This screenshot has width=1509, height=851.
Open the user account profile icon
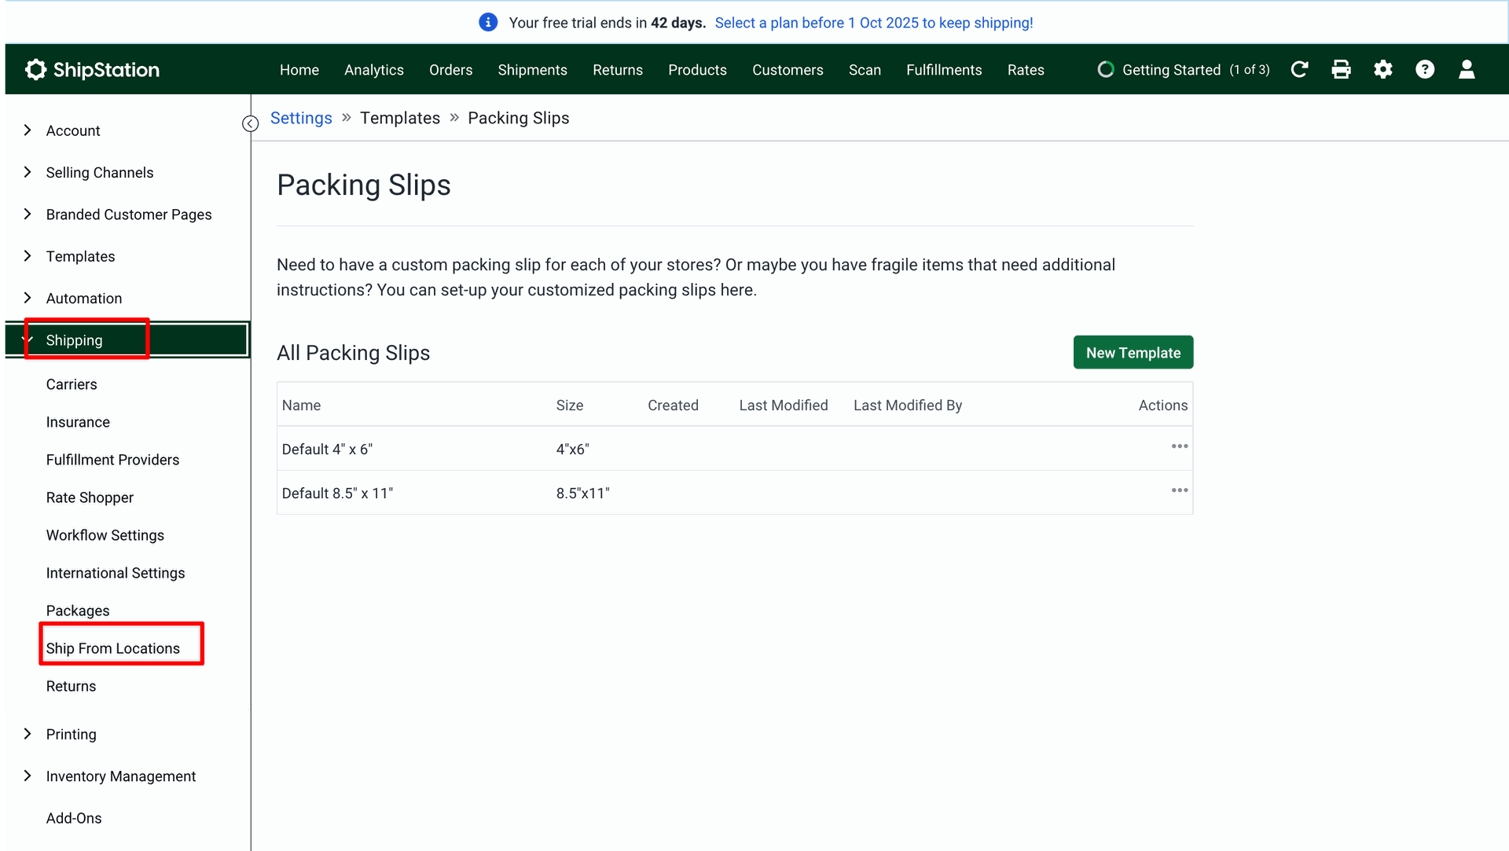[1467, 70]
